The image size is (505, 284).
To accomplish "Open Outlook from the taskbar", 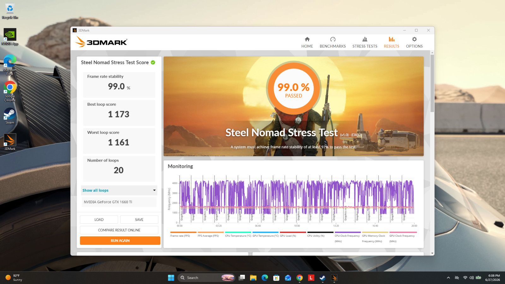I will point(288,278).
